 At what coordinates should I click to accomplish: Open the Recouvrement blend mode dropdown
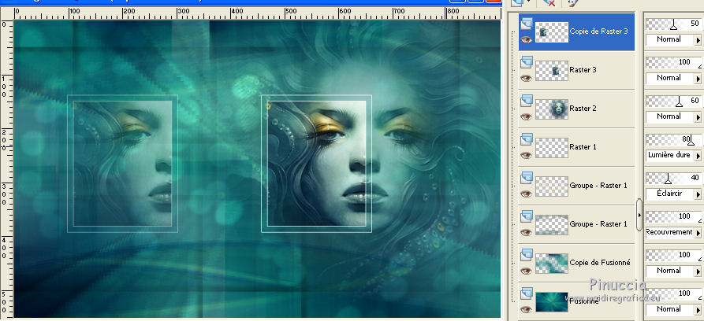click(x=698, y=233)
